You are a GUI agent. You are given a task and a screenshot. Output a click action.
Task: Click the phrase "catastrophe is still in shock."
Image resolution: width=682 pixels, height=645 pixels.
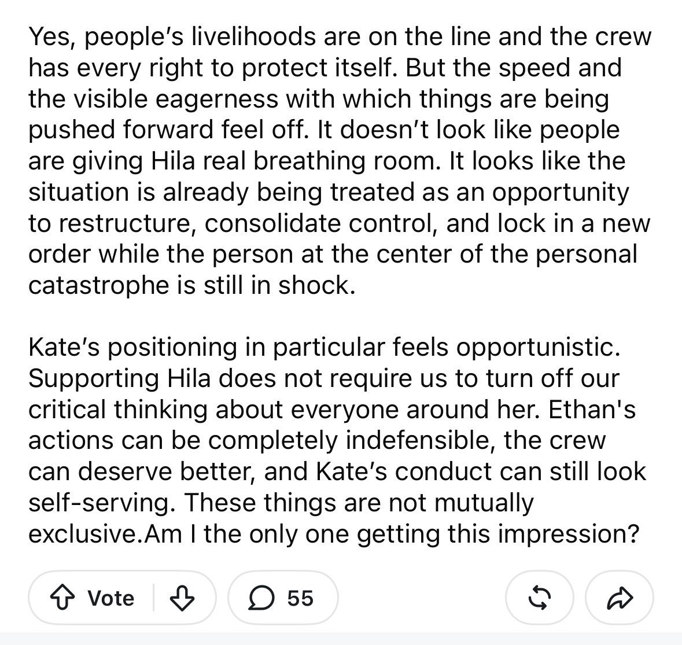pyautogui.click(x=192, y=285)
